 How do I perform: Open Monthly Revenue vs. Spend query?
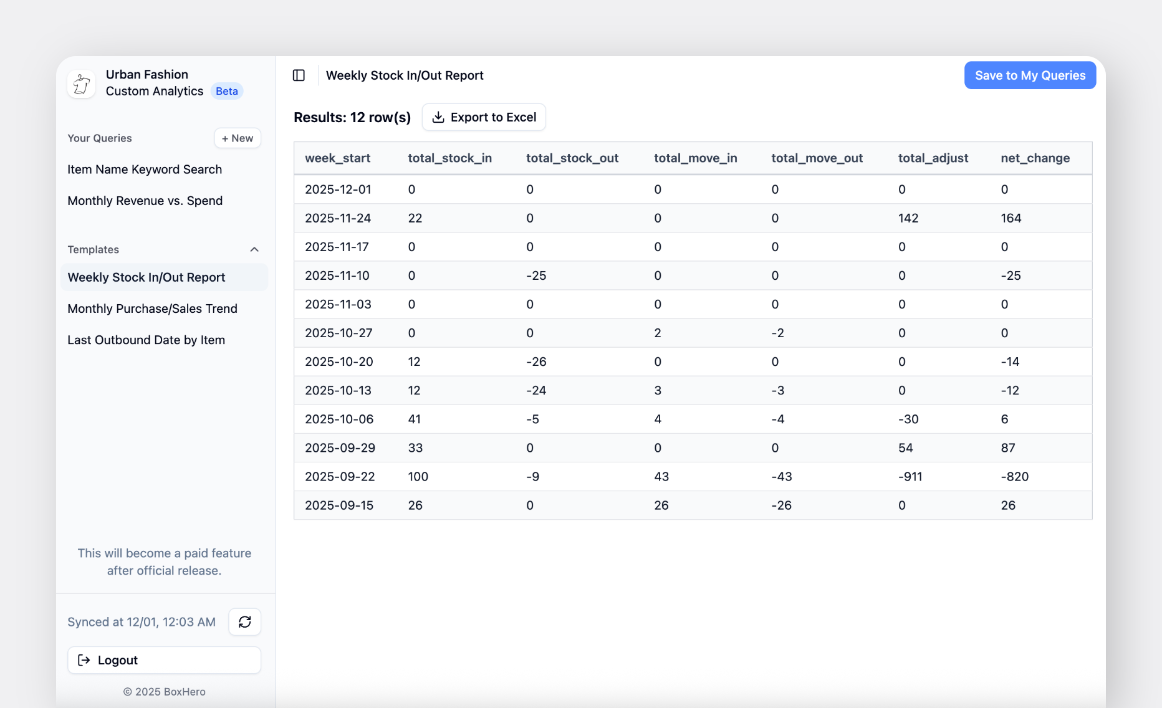145,201
